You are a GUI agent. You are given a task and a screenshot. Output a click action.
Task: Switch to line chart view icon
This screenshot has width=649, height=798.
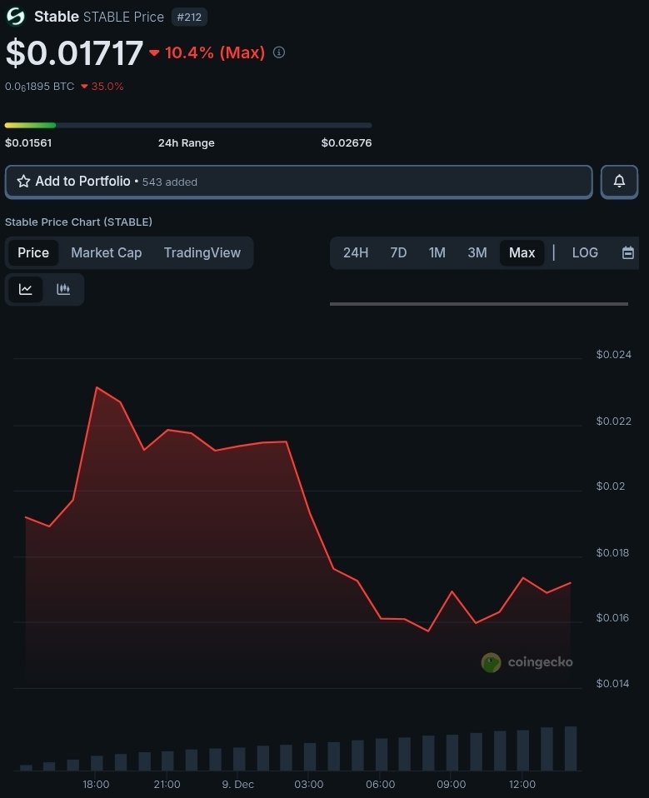coord(26,289)
